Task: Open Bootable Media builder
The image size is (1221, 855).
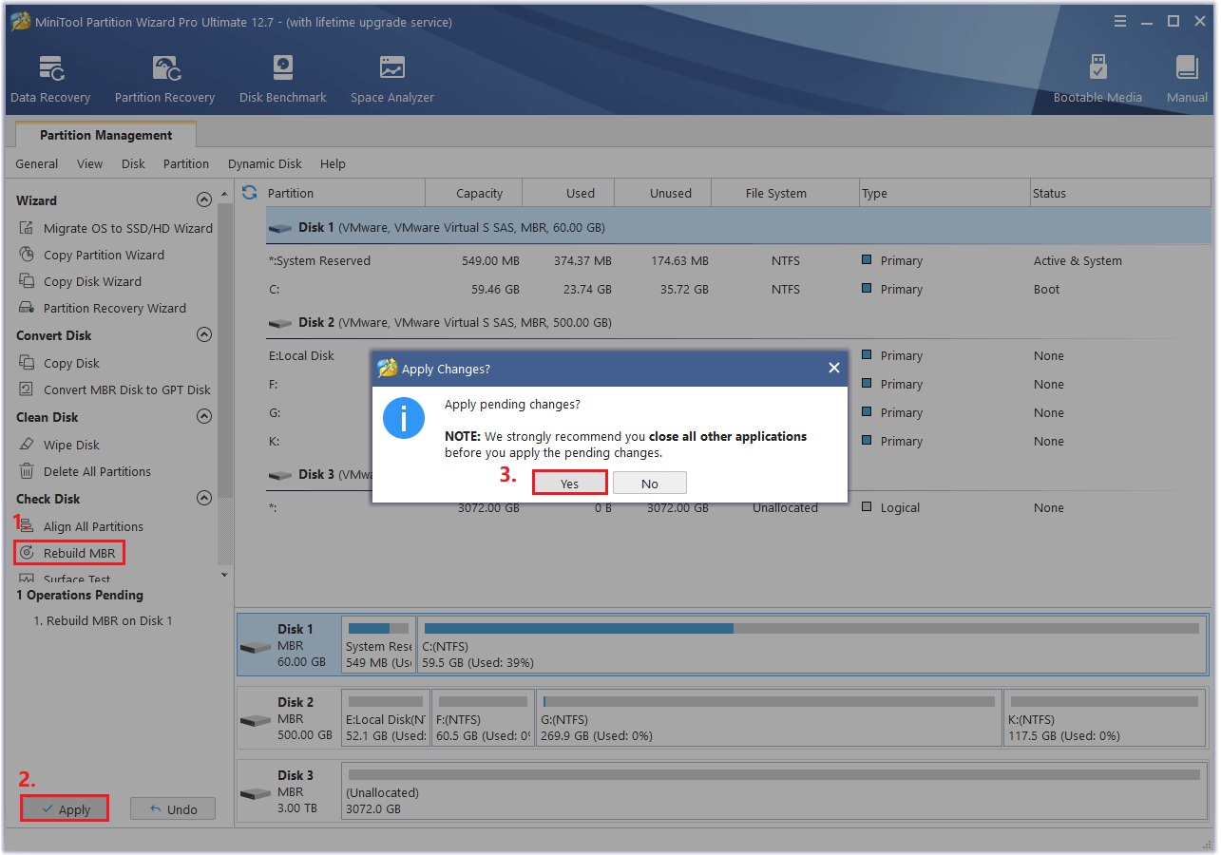Action: 1097,80
